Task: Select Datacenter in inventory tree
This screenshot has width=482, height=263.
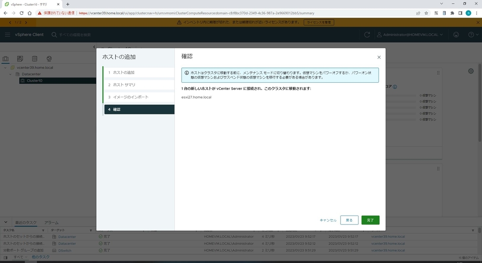Action: pyautogui.click(x=31, y=74)
